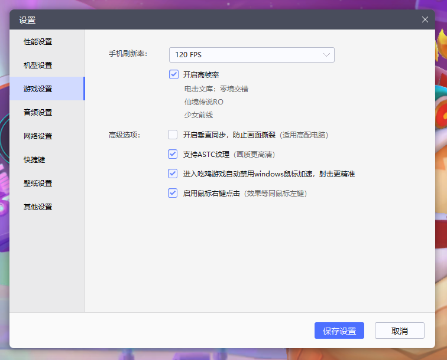Close the 设置 dialog with the X
This screenshot has width=447, height=360.
tap(425, 19)
